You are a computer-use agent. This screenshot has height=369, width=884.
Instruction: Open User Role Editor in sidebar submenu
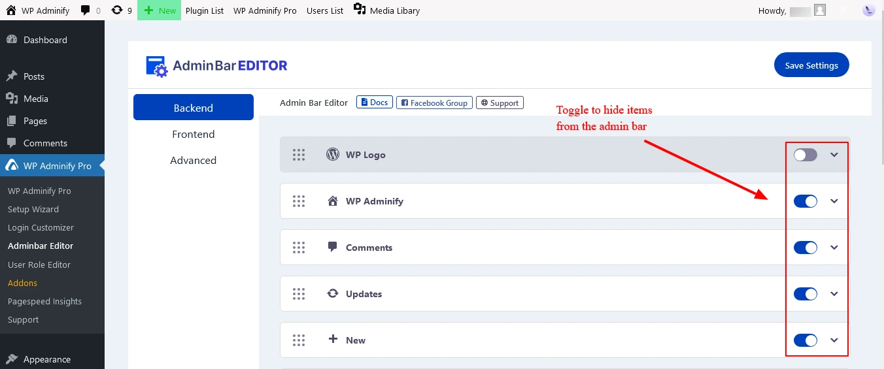pos(39,265)
